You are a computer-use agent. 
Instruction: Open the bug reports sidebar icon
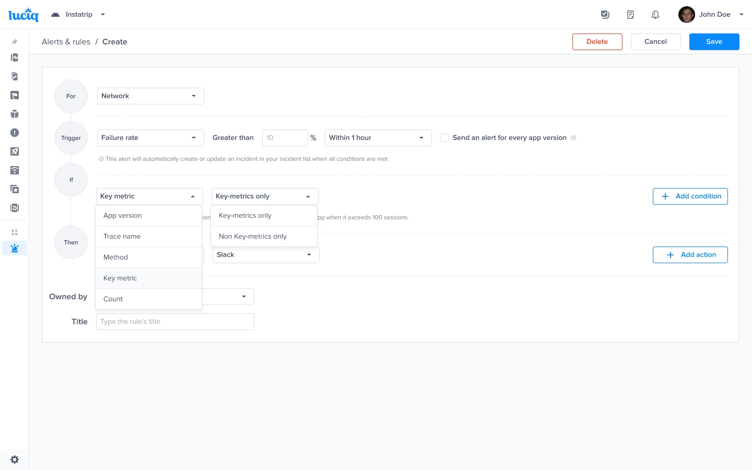[x=15, y=114]
